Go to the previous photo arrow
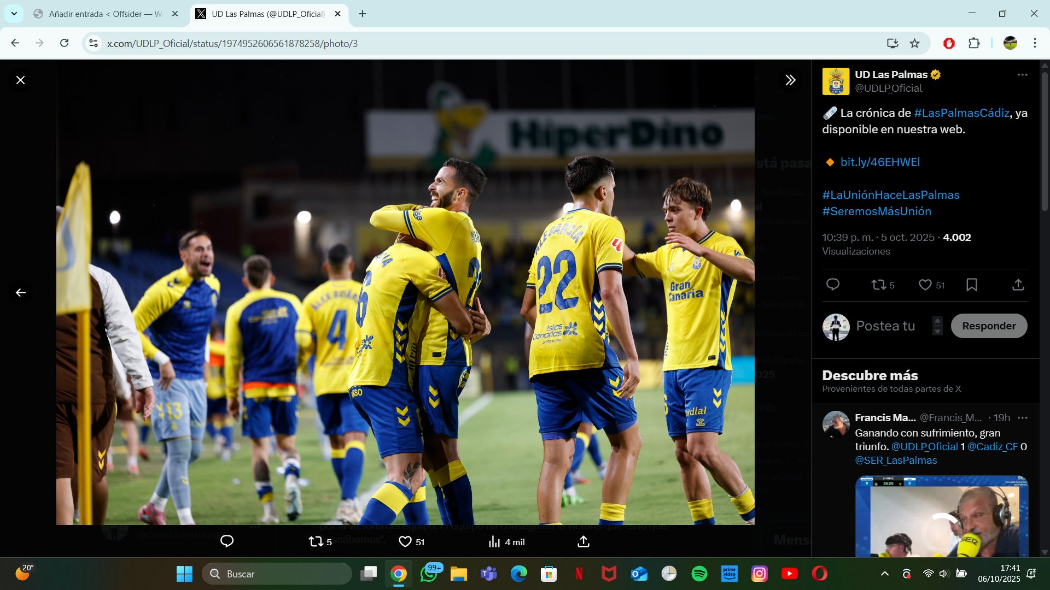 (20, 293)
